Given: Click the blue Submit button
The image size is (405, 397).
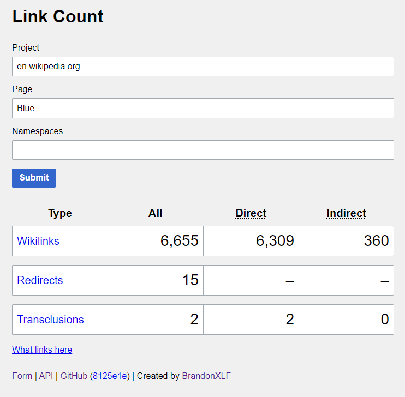Looking at the screenshot, I should click(34, 178).
